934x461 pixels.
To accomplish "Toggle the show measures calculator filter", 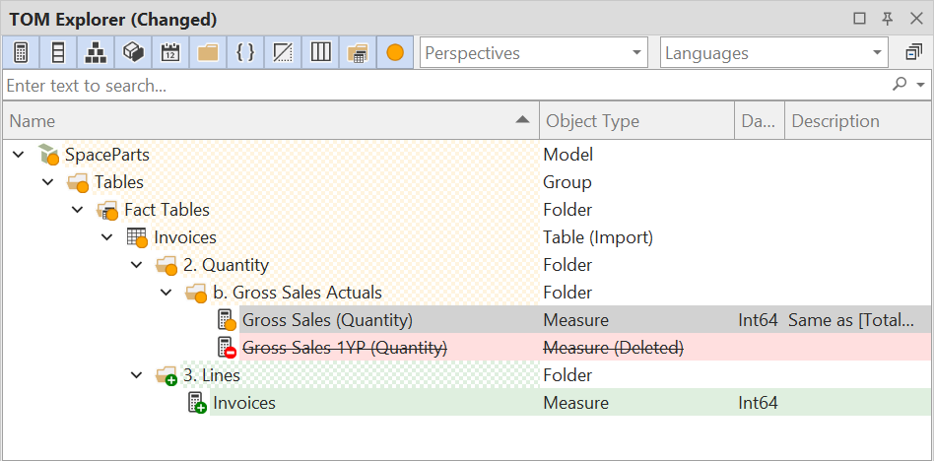I will coord(21,53).
